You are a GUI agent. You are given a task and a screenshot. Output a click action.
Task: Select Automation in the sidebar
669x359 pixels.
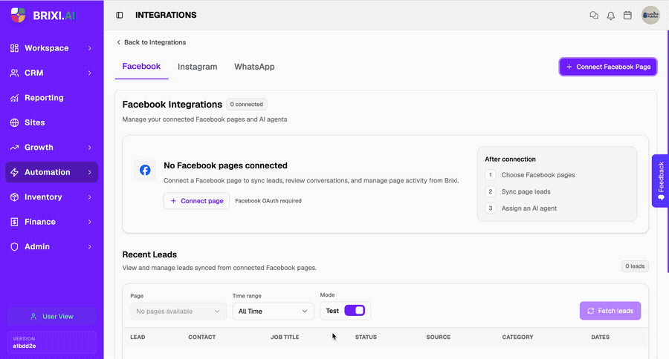pos(51,172)
